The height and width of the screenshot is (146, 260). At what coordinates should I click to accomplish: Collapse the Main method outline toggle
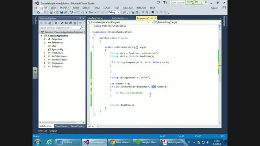click(x=93, y=47)
